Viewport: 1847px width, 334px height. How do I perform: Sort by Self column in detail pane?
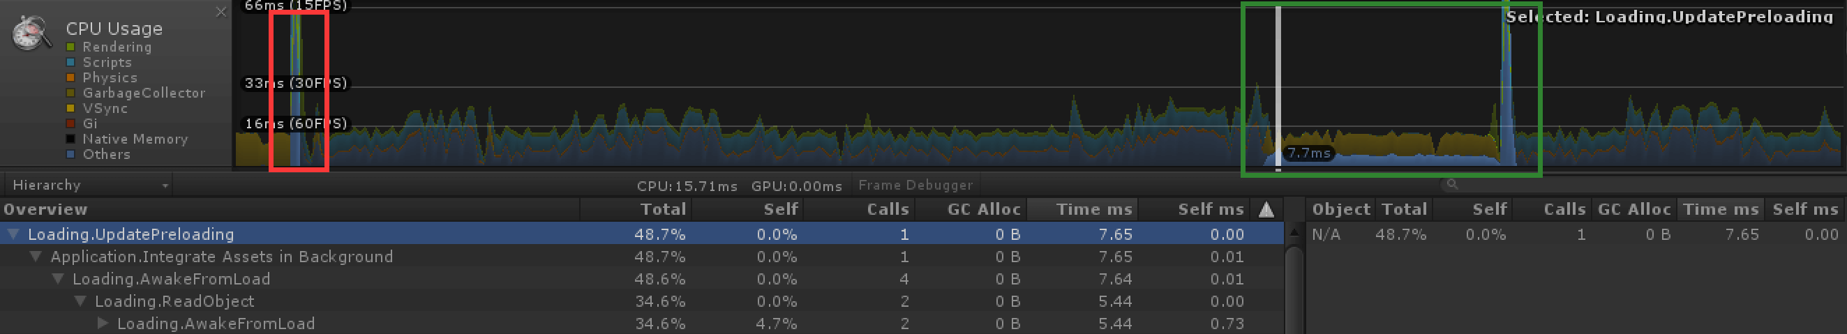click(1472, 209)
